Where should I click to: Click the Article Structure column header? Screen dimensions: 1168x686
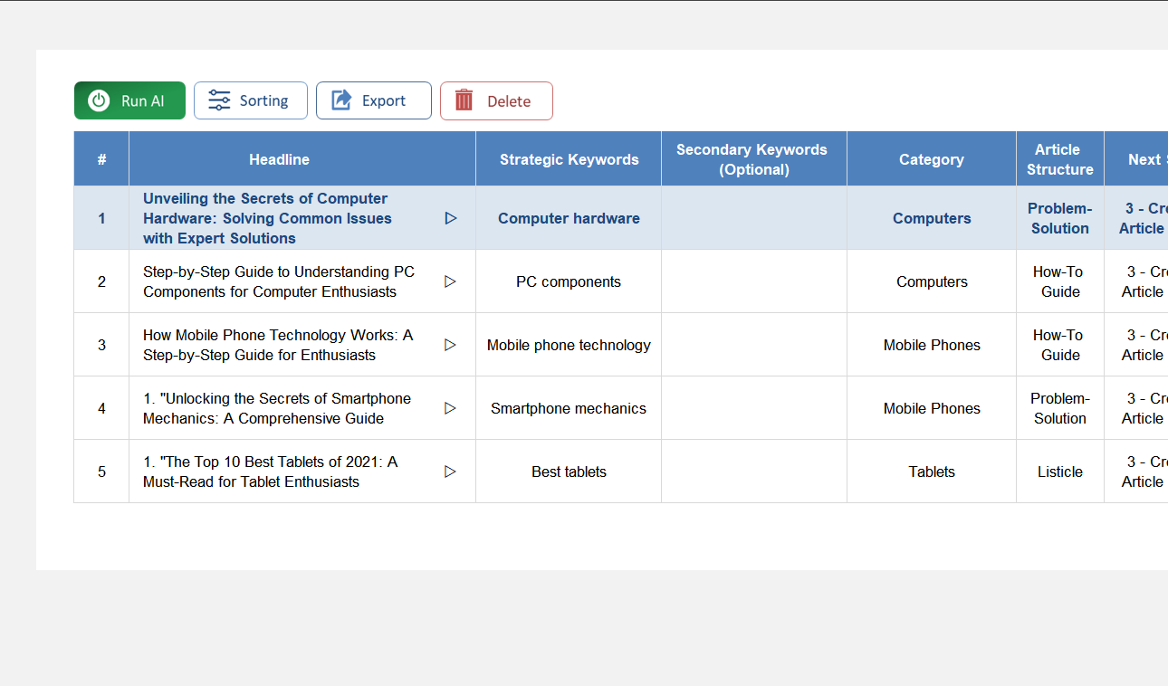pyautogui.click(x=1059, y=159)
